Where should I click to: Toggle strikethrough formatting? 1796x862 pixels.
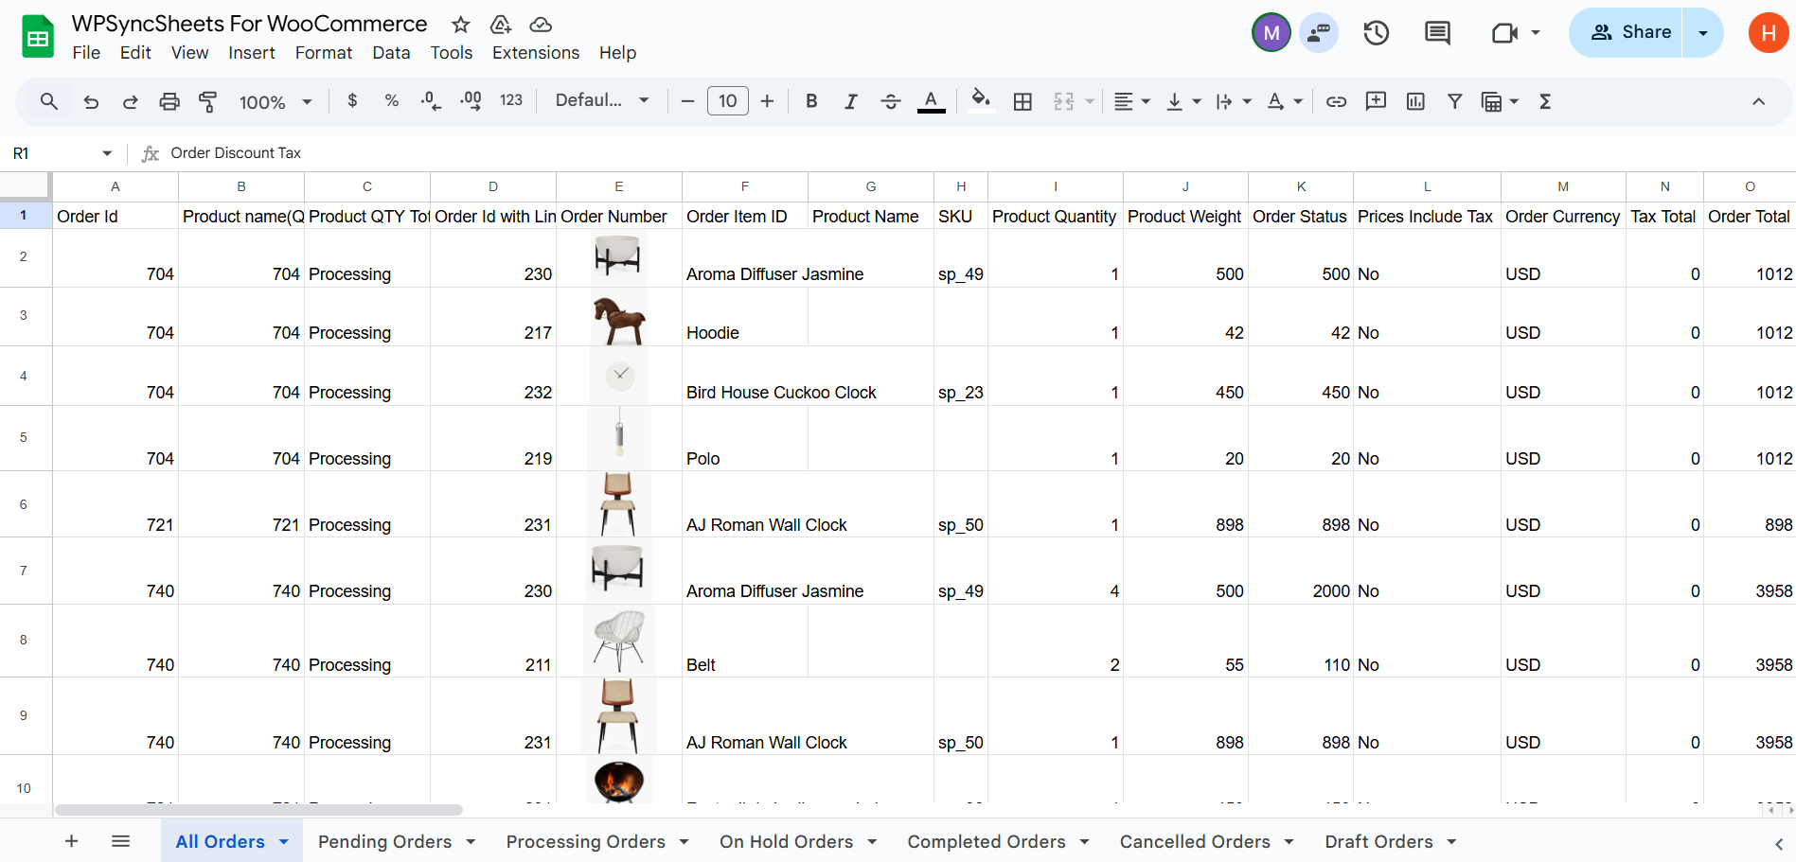click(890, 101)
